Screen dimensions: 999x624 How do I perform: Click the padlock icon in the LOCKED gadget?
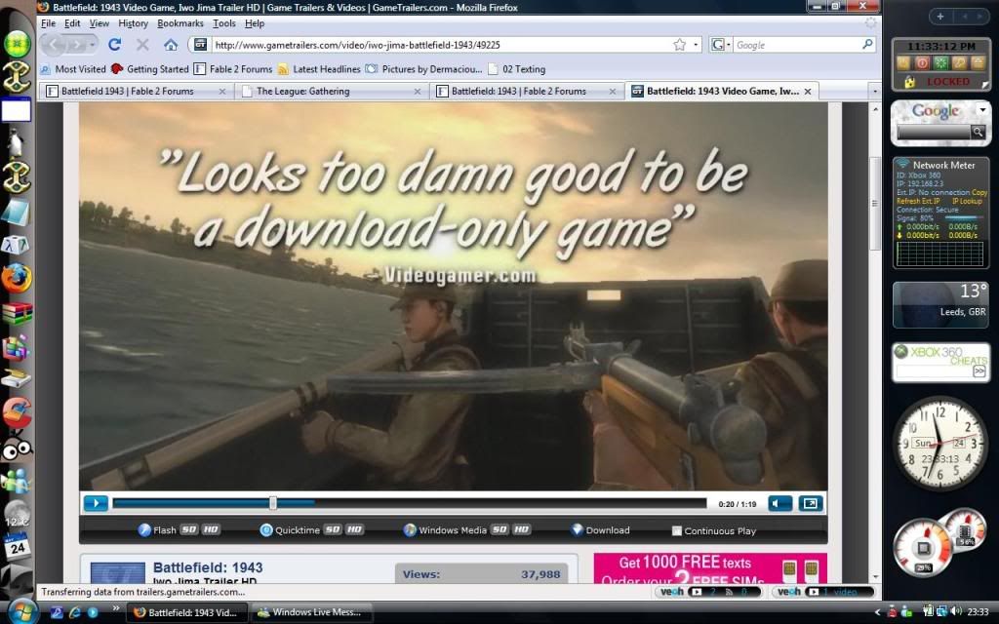click(909, 82)
